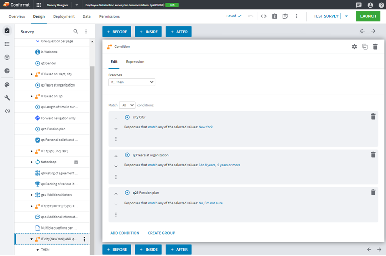Click TEST SURVEY button
The height and width of the screenshot is (256, 386).
(x=326, y=16)
